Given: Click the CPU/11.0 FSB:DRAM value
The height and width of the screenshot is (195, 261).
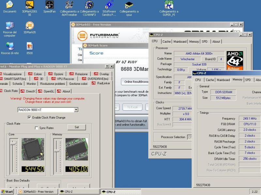Looking at the screenshot, I should pos(250,124).
